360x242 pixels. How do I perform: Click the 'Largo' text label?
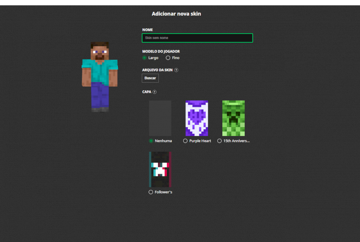click(x=153, y=58)
